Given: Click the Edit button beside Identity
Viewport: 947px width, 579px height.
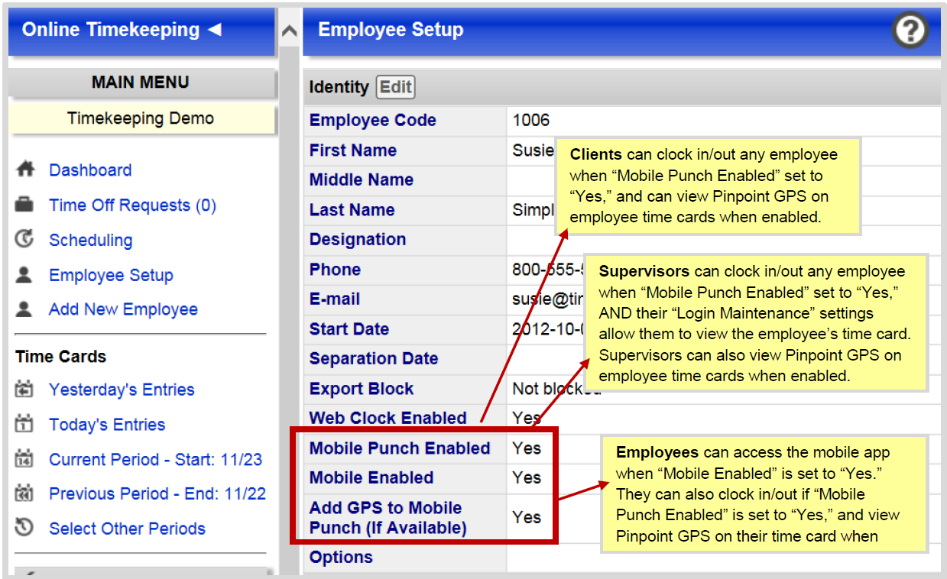Looking at the screenshot, I should click(x=395, y=87).
